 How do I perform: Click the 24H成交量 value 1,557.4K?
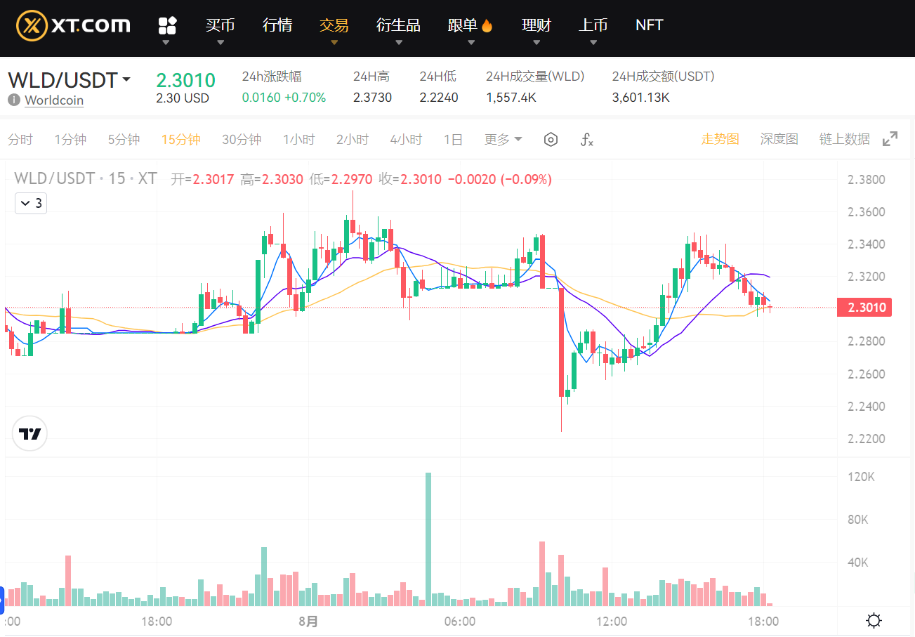[511, 98]
